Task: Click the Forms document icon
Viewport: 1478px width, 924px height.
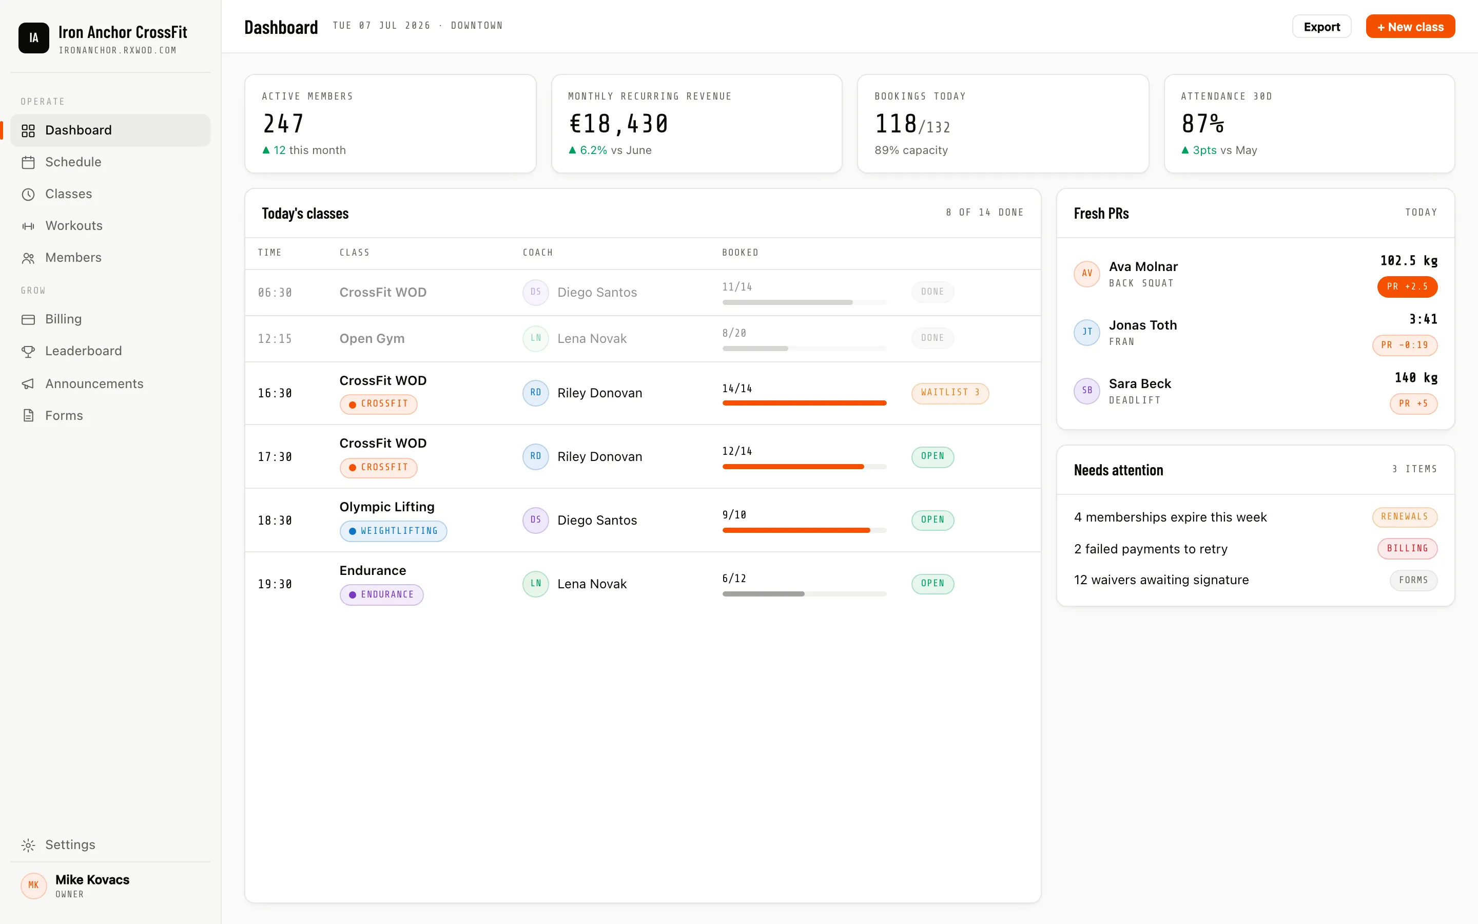Action: click(x=28, y=416)
